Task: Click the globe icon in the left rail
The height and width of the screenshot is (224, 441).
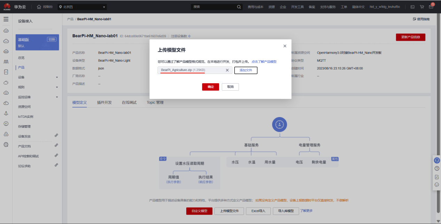Action: (6, 144)
